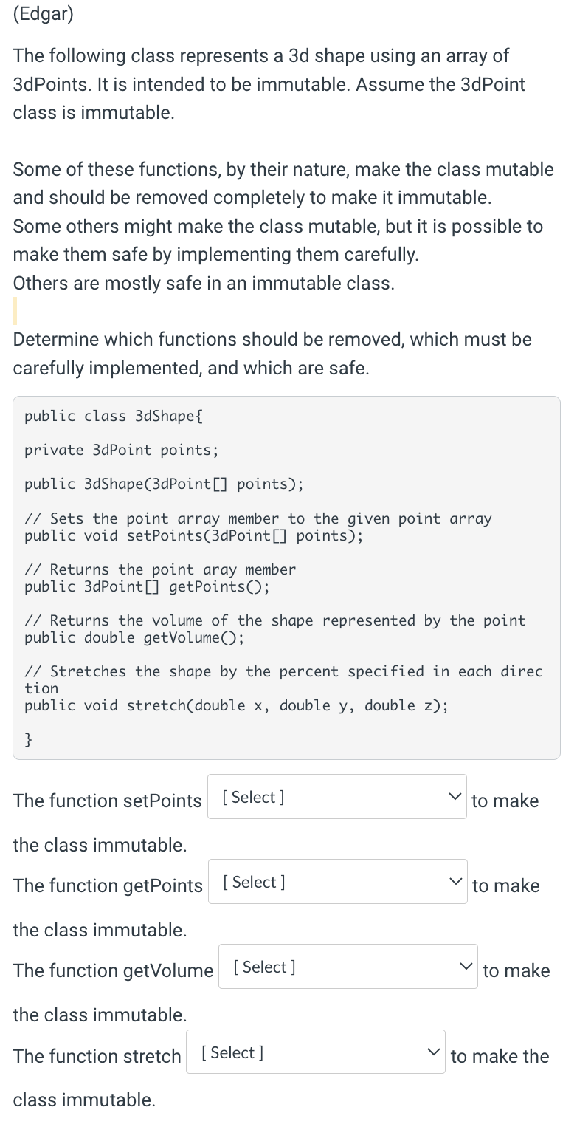Click the 'Determine which functions should be removed' paragraph
Screen dimensions: 577x1127
pos(272,354)
